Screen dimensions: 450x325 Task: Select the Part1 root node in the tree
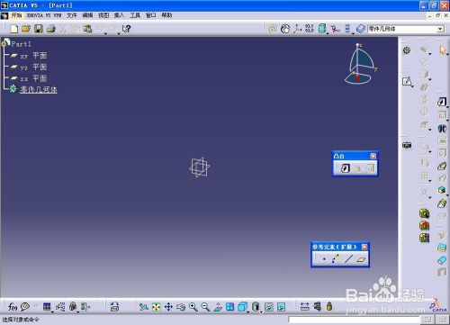coord(21,44)
